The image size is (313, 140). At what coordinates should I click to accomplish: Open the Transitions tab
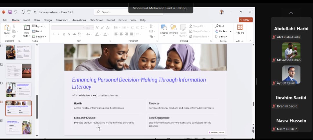tap(62, 20)
